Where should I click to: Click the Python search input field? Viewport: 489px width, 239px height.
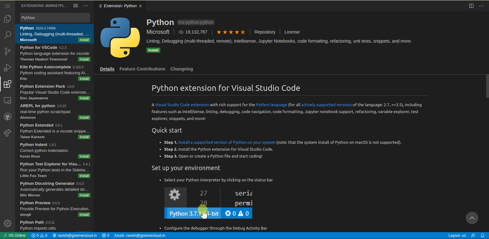click(x=55, y=18)
